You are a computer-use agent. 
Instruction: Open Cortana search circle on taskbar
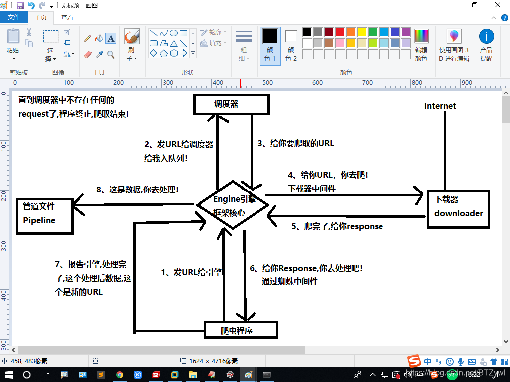click(27, 375)
